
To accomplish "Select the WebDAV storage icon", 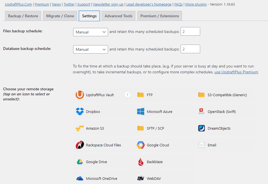I will click(140, 178).
